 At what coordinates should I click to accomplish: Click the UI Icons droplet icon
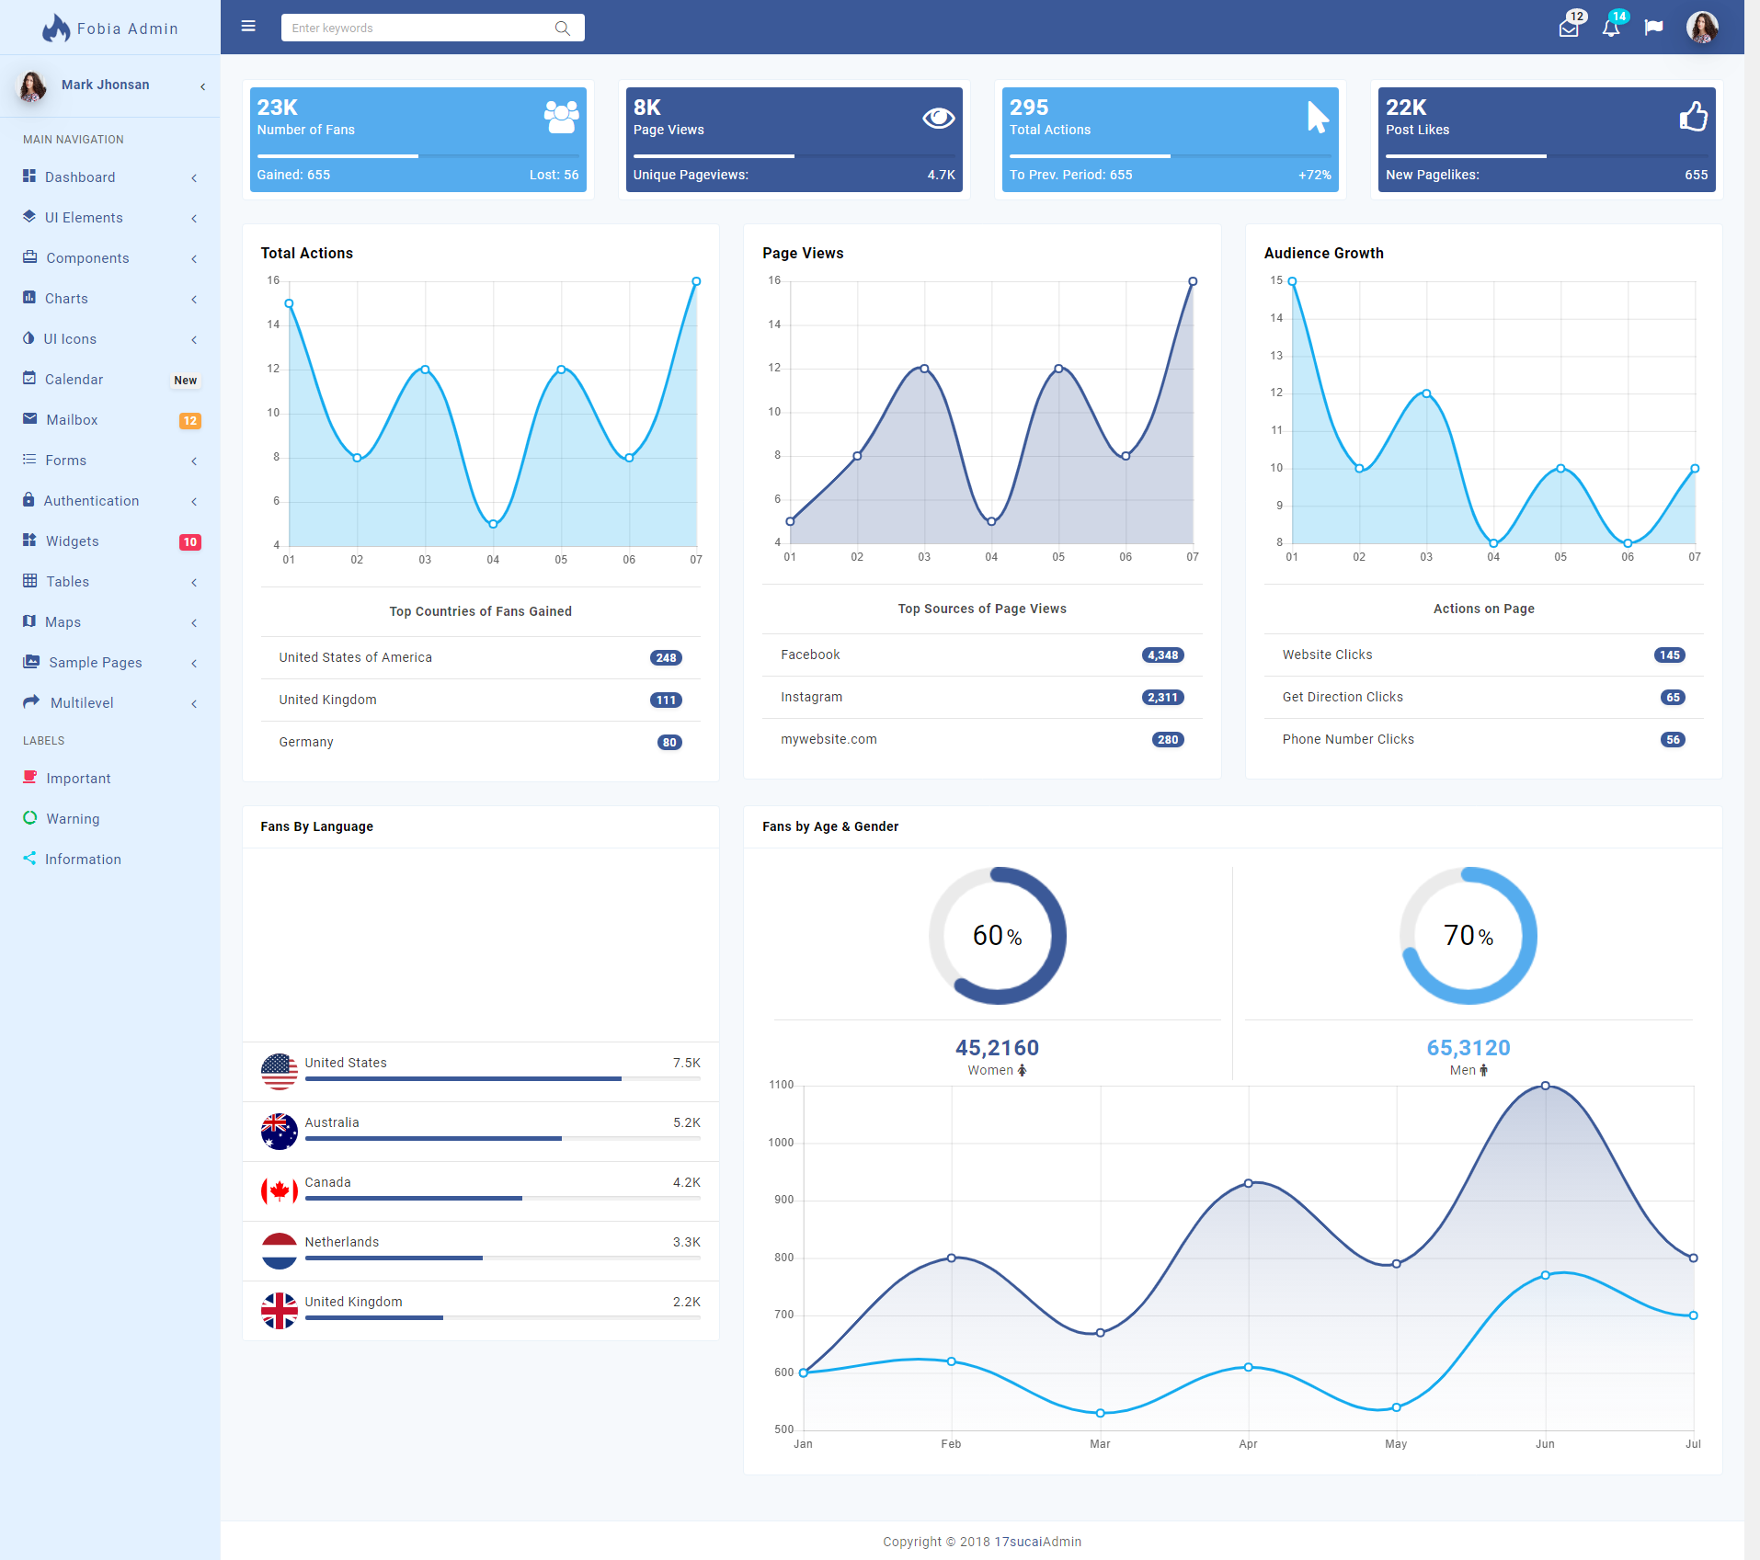coord(29,337)
